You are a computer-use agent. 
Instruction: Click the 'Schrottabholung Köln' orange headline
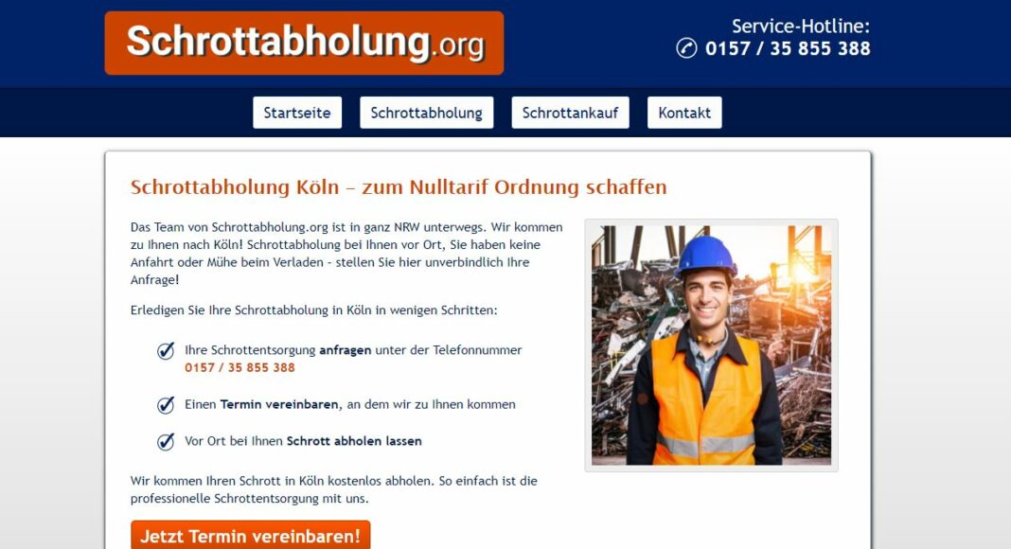(x=399, y=187)
